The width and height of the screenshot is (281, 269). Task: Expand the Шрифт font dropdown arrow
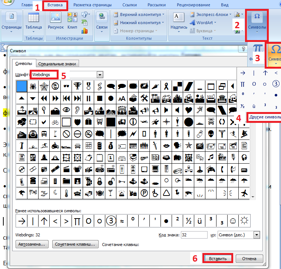tap(100, 75)
